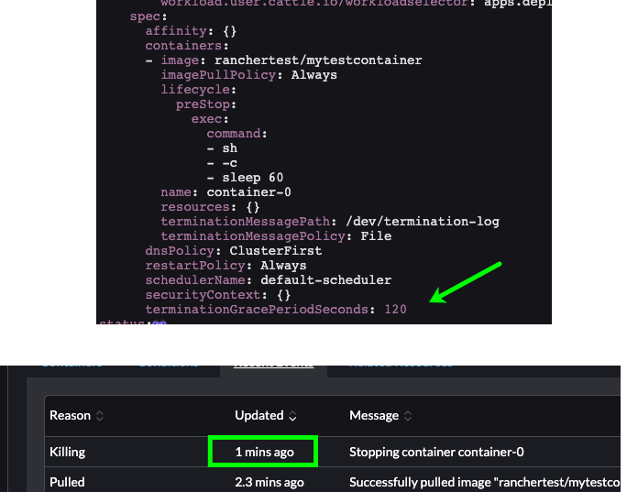Image resolution: width=638 pixels, height=492 pixels.
Task: Click the restartPolicy Always line
Action: [225, 265]
